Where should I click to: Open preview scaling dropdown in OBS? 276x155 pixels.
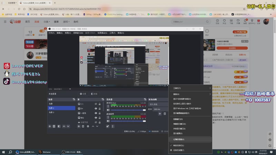click(x=70, y=89)
